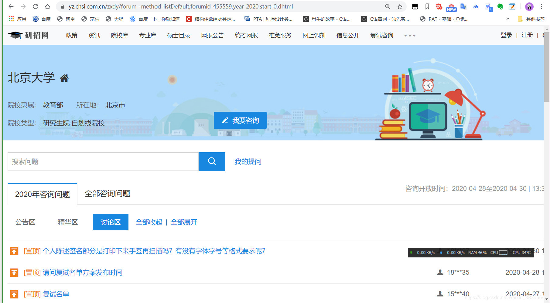Open the 统考网报 navigation item
Screen dimensions: 550x303
pos(246,35)
